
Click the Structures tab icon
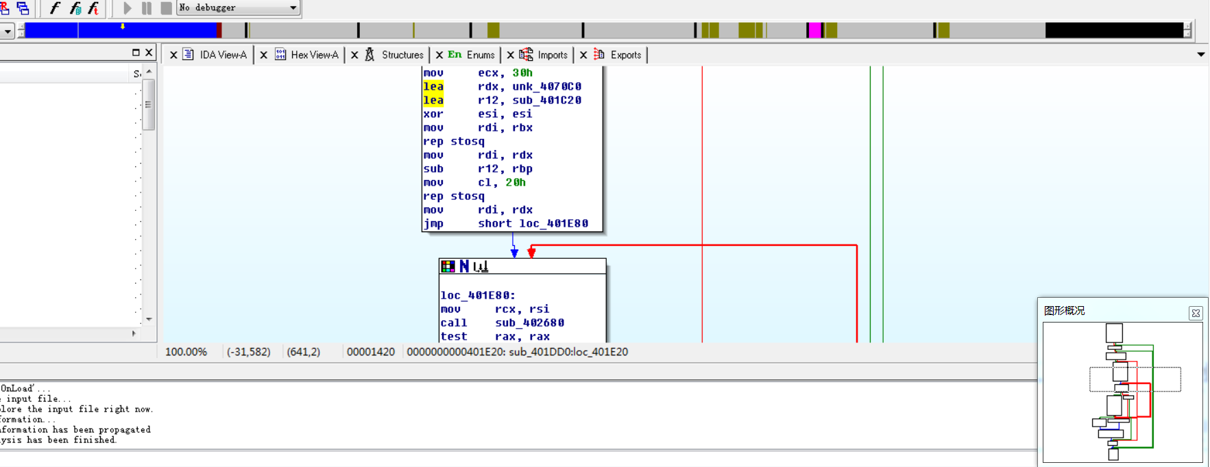(x=370, y=55)
